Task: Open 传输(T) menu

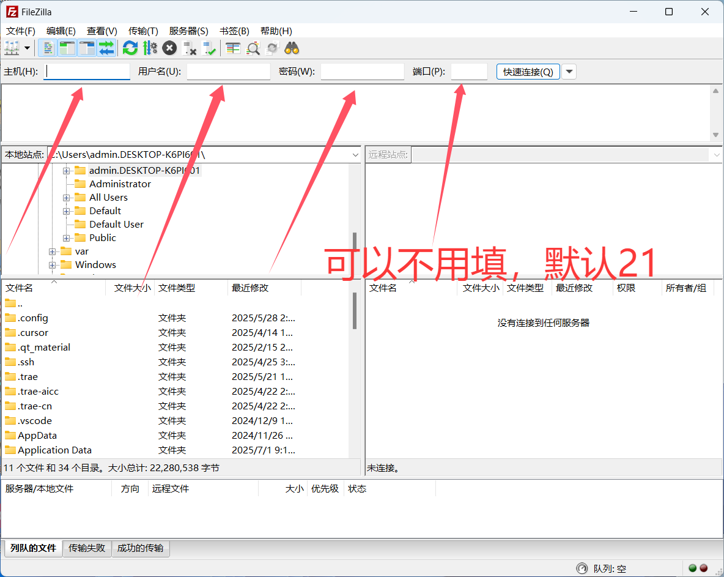Action: [143, 31]
